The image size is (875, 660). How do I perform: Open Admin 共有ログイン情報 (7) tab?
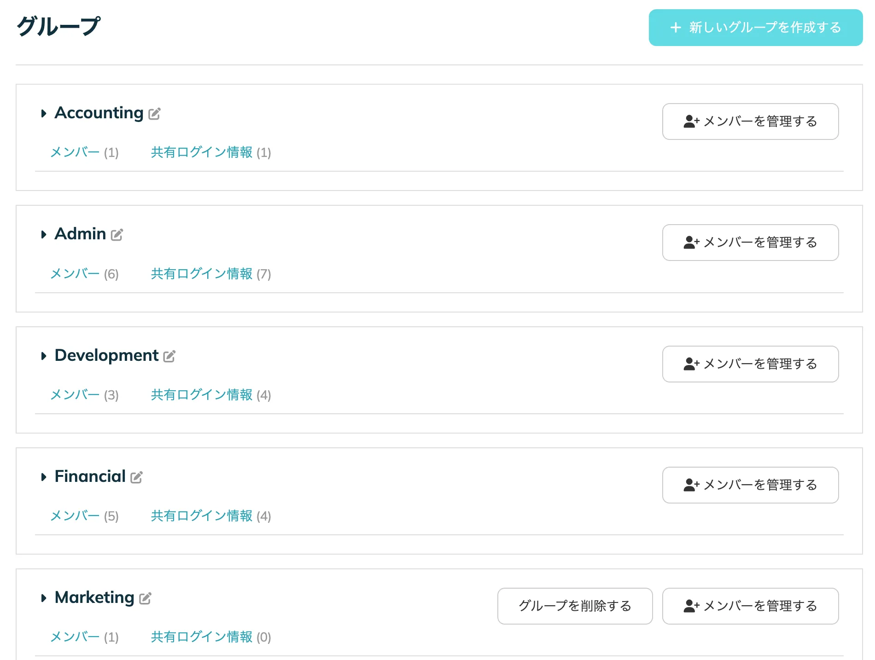pyautogui.click(x=210, y=274)
